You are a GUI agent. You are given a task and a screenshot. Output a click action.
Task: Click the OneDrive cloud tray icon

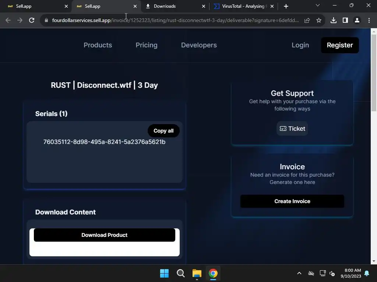pos(311,273)
